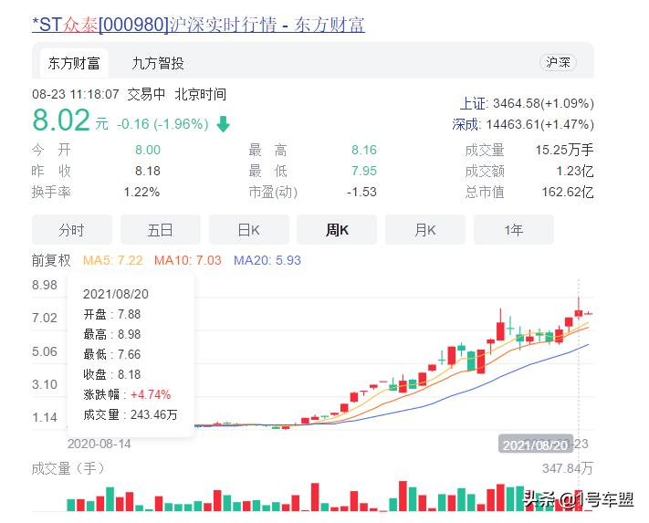Click the 成交量（手）volume chart label
The width and height of the screenshot is (649, 523).
point(68,468)
